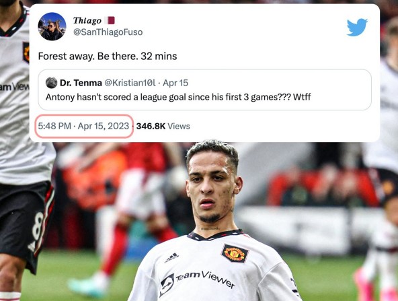Click the club crest on left player's shirt
Screen dimensions: 398x301
pyautogui.click(x=26, y=53)
